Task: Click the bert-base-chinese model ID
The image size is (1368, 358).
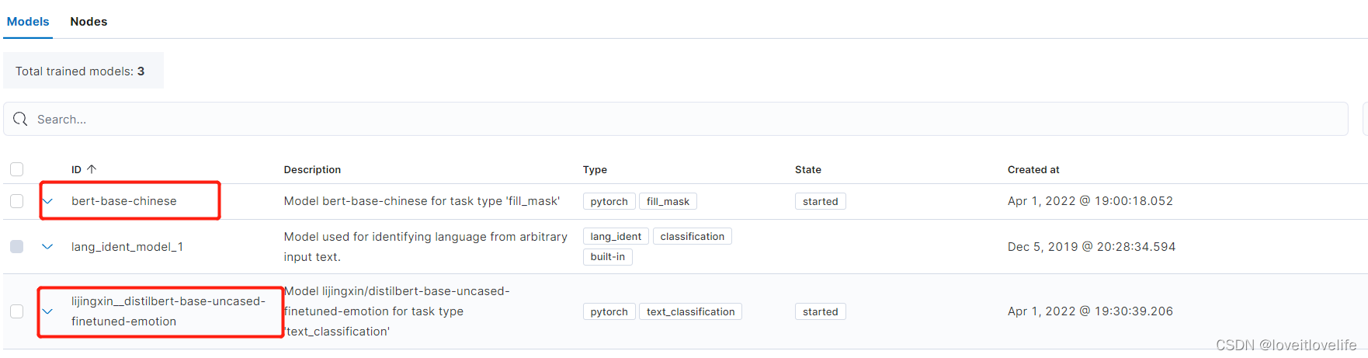Action: pyautogui.click(x=124, y=201)
